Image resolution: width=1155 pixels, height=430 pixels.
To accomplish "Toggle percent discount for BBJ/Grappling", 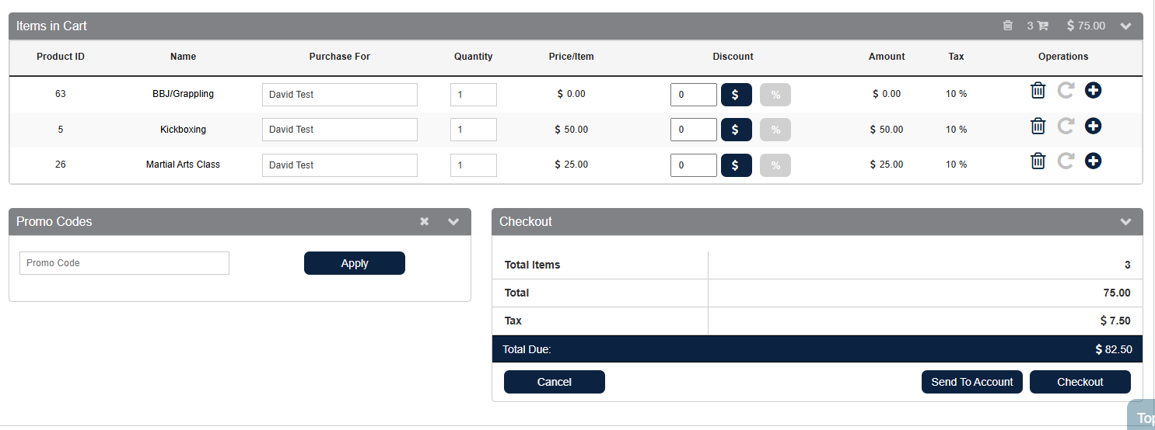I will click(775, 95).
